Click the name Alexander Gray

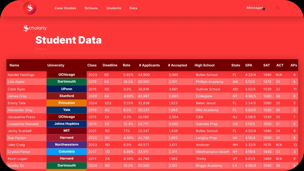20,110
